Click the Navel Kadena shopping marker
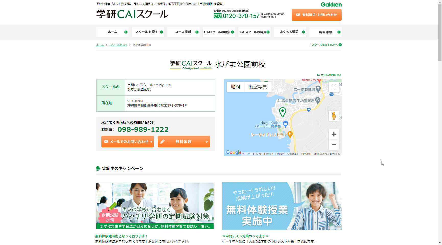The height and width of the screenshot is (245, 442). point(285,124)
